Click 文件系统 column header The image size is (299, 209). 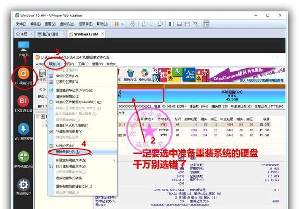tap(164, 119)
